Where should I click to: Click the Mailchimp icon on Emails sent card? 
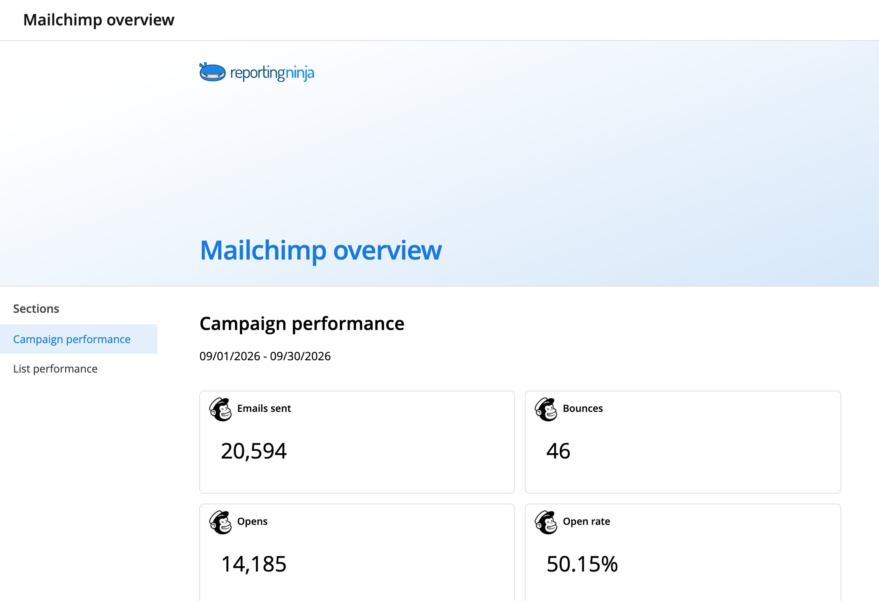pos(221,409)
